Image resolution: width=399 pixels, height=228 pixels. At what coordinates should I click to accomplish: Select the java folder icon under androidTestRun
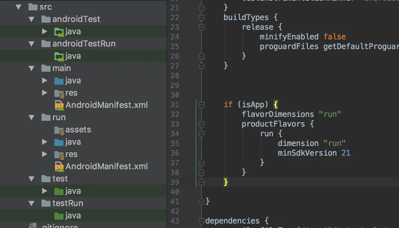59,56
